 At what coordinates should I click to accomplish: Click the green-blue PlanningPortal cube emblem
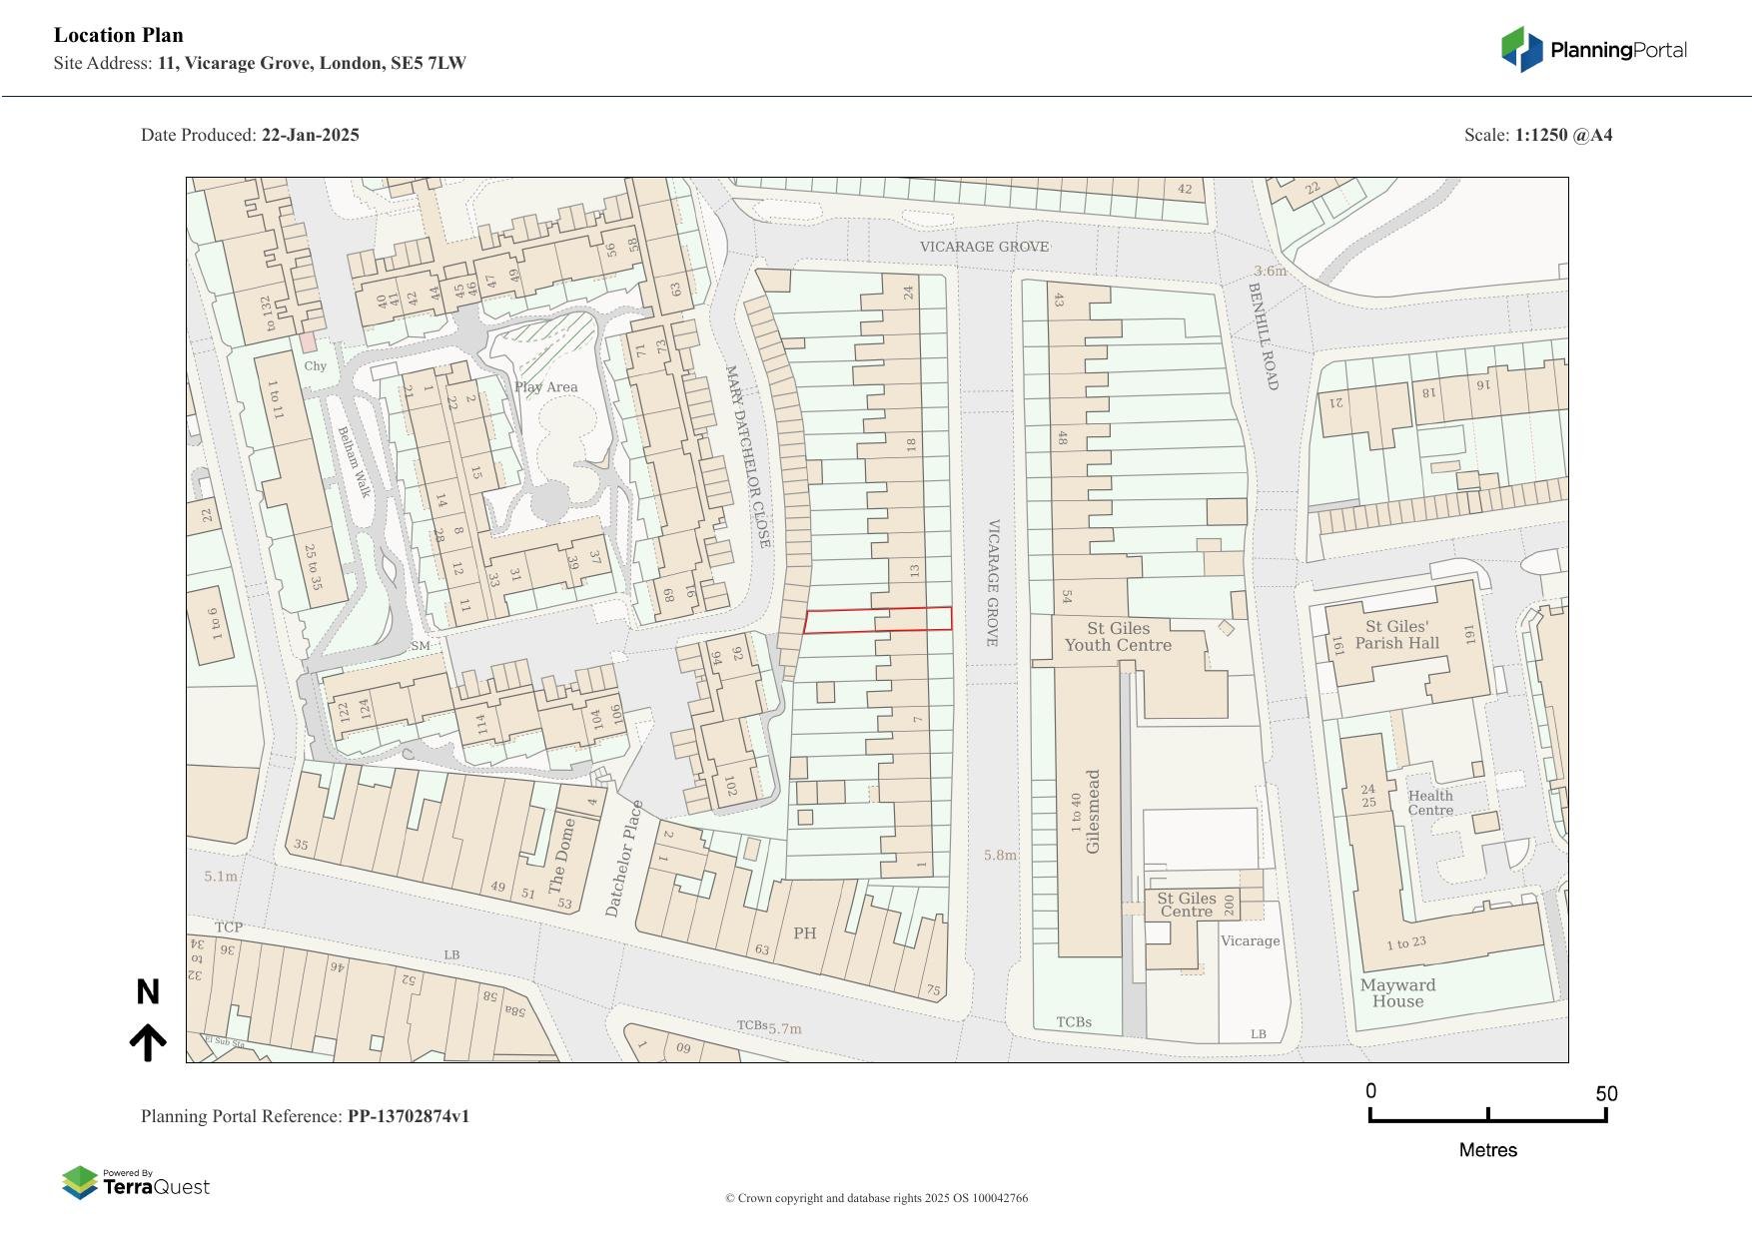[x=1522, y=49]
